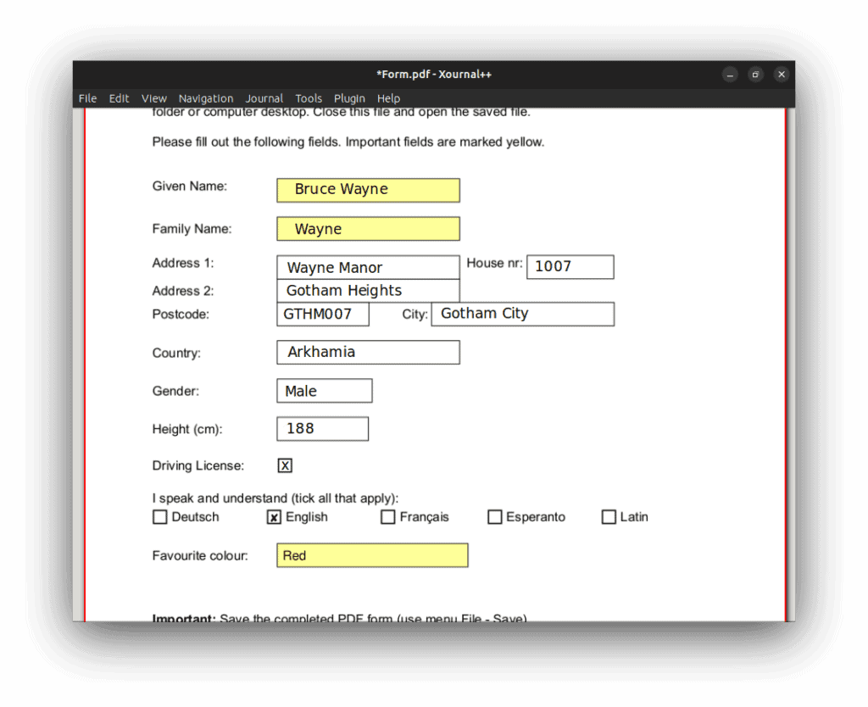Open the Plugin menu
The height and width of the screenshot is (707, 868).
349,98
